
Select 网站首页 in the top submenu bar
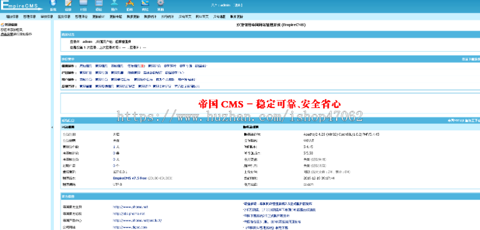click(x=202, y=17)
